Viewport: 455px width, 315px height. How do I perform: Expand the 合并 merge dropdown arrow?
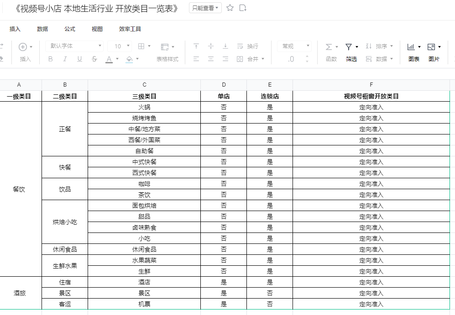[x=263, y=59]
